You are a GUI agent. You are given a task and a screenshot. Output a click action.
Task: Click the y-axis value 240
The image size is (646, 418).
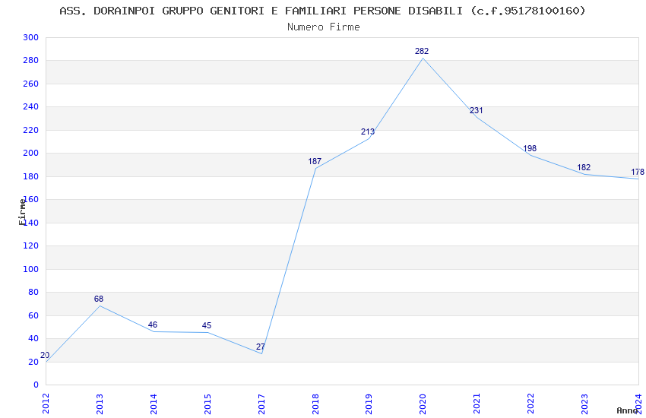31,106
